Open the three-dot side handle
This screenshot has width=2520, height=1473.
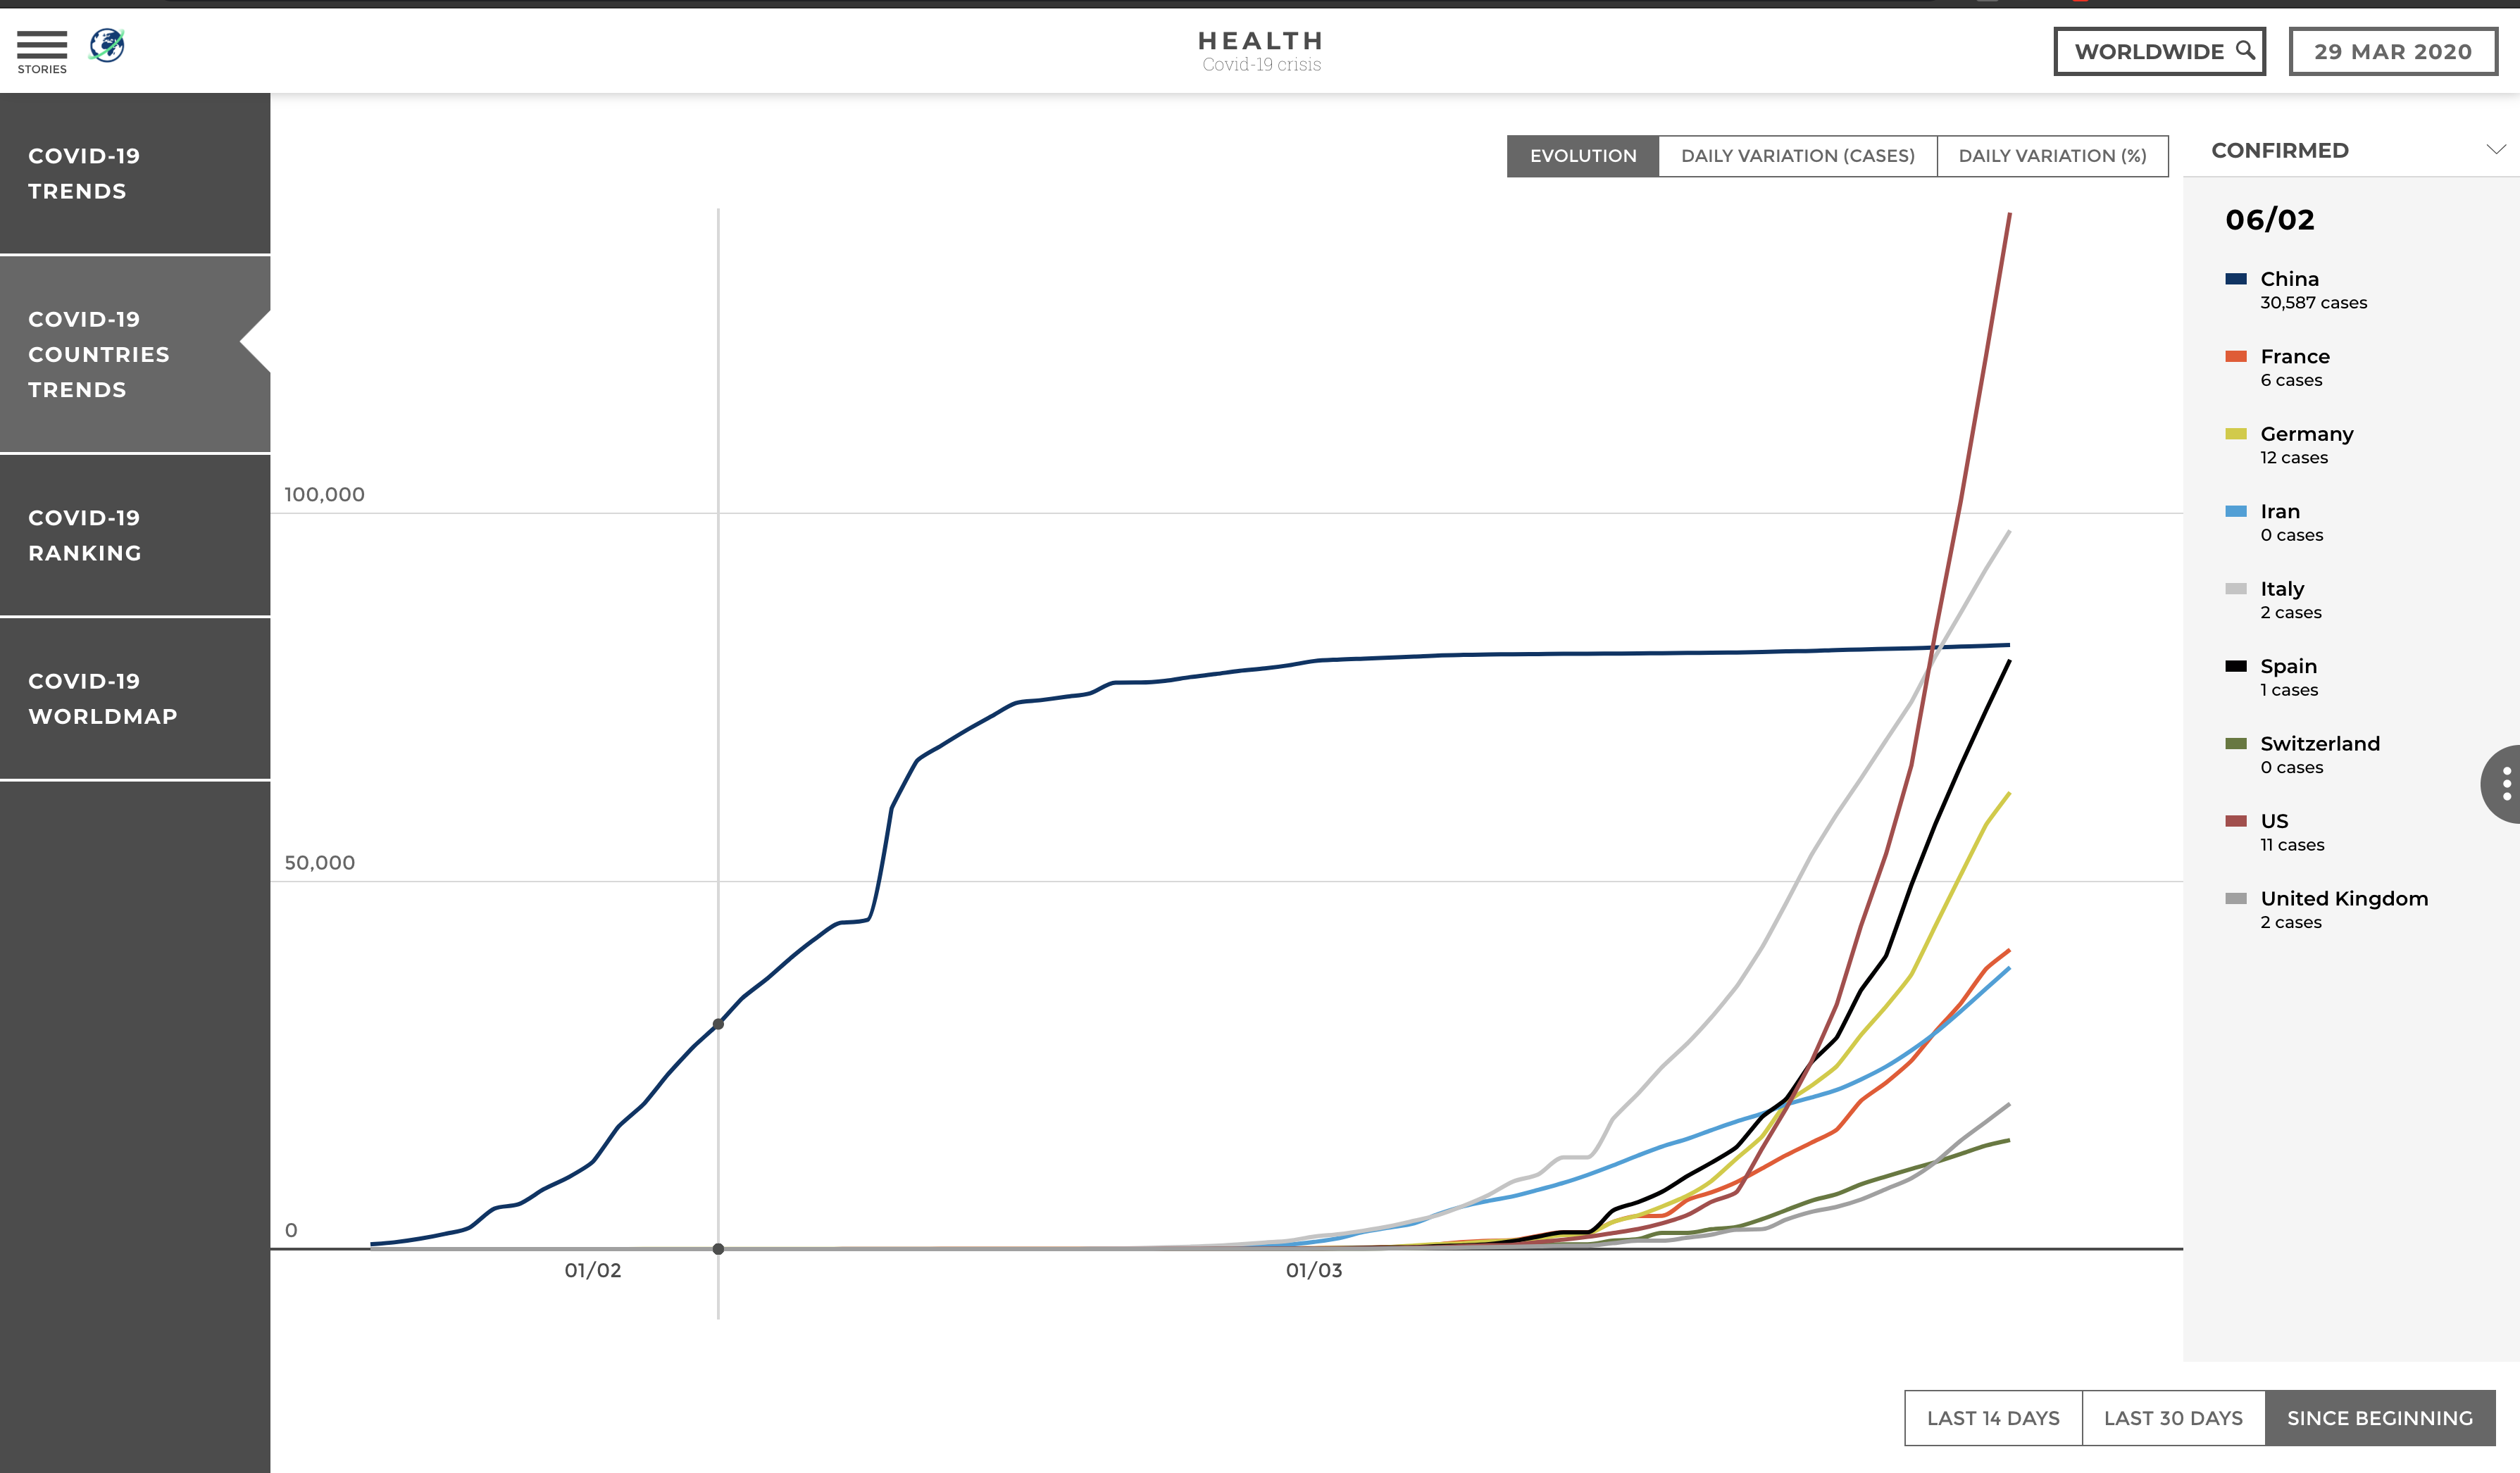tap(2506, 783)
